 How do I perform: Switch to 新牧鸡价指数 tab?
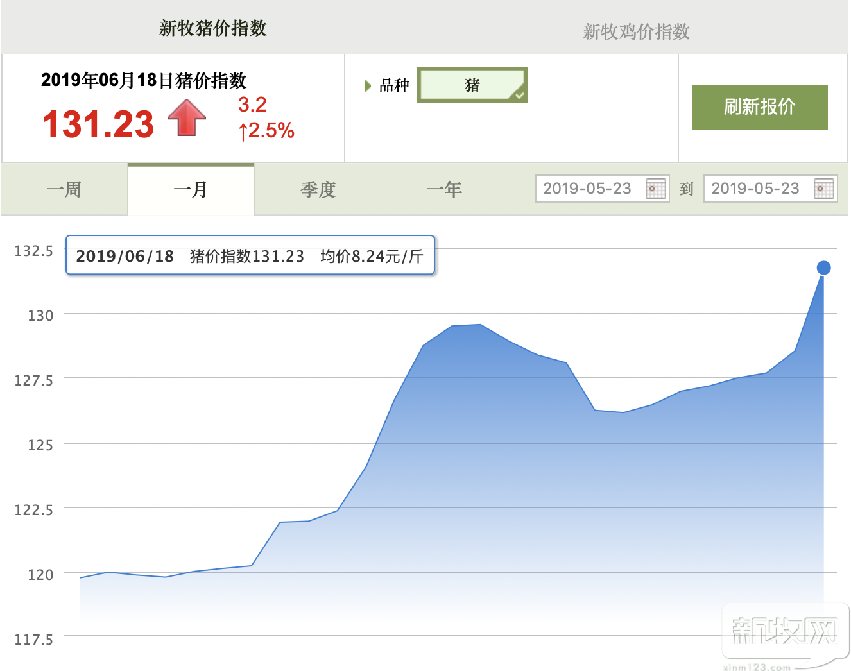635,31
